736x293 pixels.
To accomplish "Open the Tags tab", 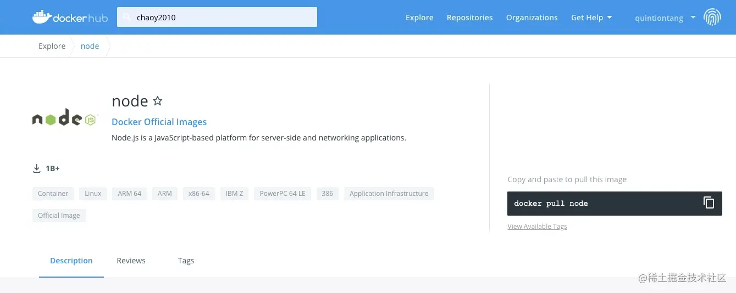I will [186, 261].
